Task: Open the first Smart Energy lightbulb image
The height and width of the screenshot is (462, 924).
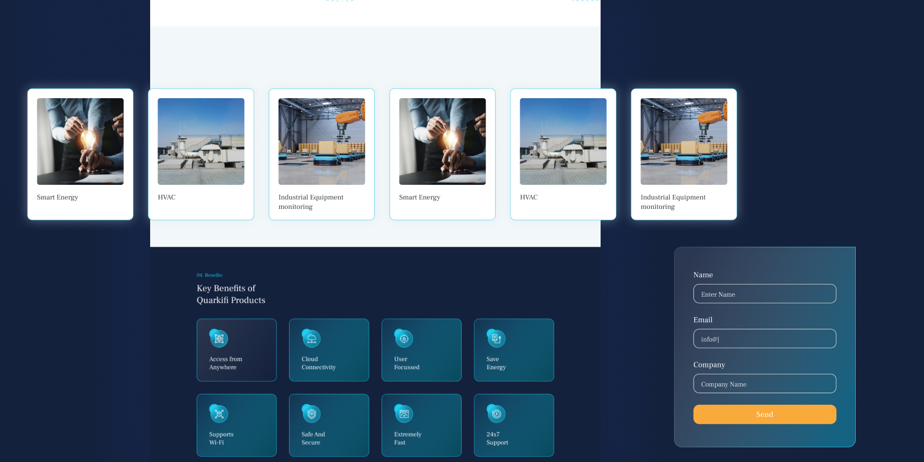Action: click(80, 141)
